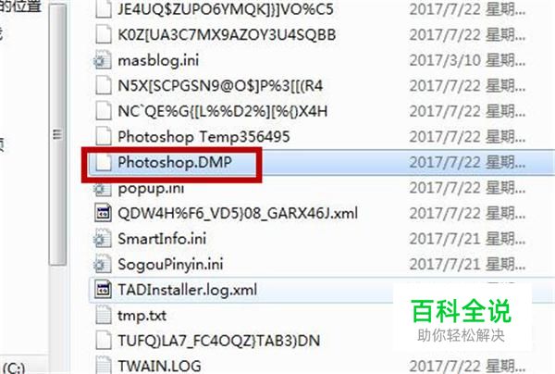Image resolution: width=555 pixels, height=374 pixels.
Task: Select the TADInstaller.log.xml file icon
Action: coord(103,290)
